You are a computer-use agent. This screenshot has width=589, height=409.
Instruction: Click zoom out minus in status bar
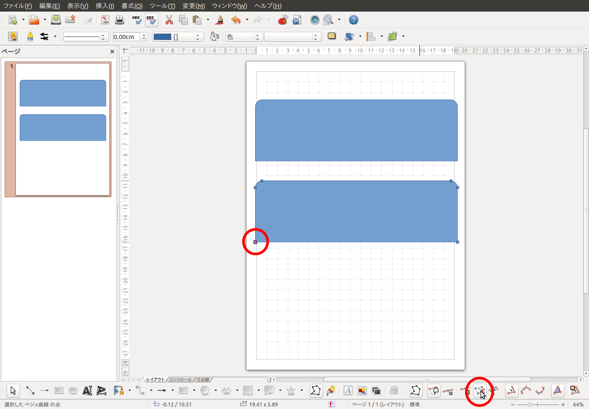coord(513,405)
